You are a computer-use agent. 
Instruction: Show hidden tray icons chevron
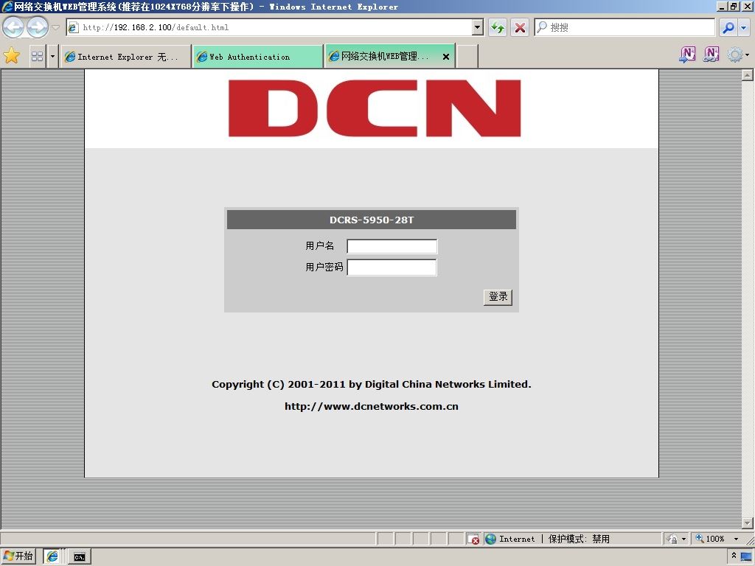click(734, 556)
